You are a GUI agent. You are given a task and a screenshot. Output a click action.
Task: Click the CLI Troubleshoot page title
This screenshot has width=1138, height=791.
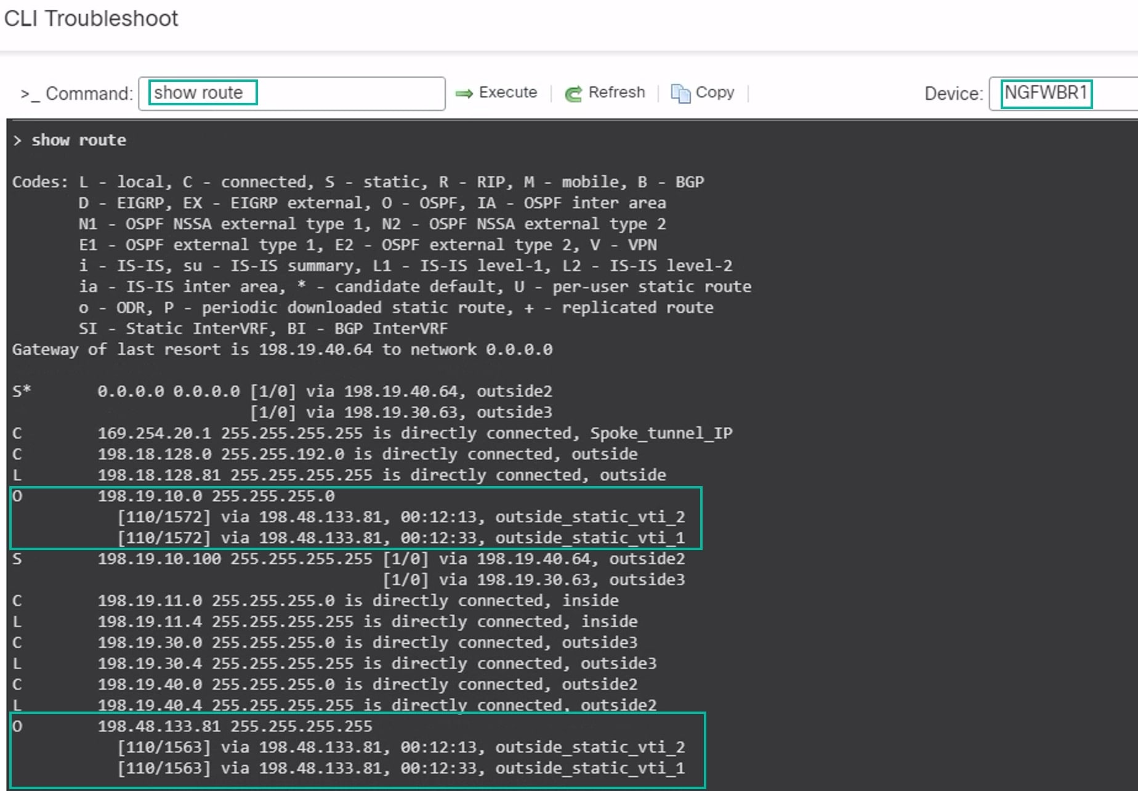point(91,19)
